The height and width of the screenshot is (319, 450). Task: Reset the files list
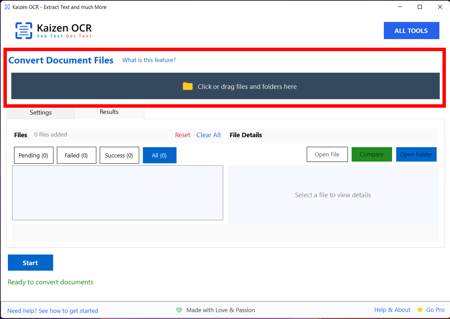click(182, 135)
